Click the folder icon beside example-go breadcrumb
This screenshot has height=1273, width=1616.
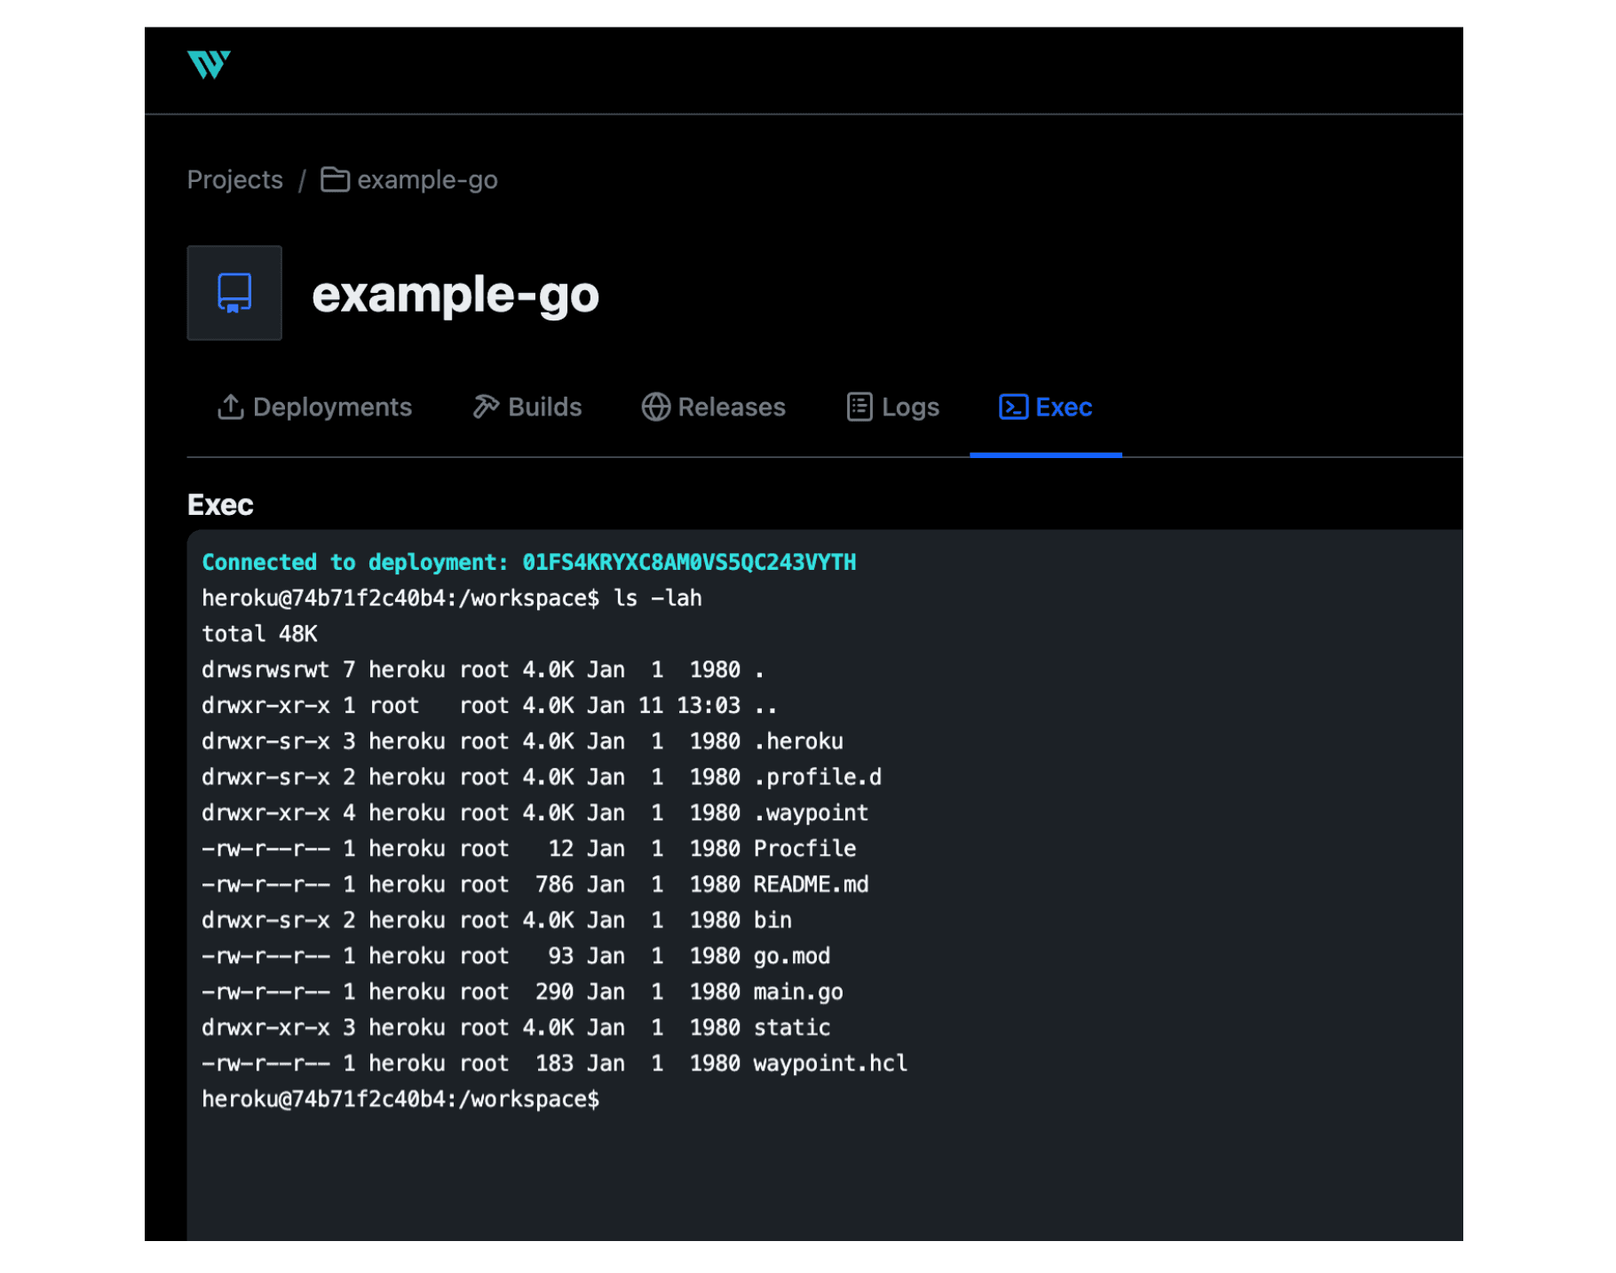coord(334,179)
